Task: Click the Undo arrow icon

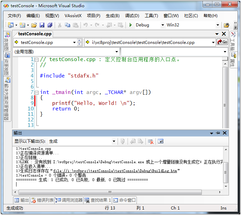Action: click(86, 25)
